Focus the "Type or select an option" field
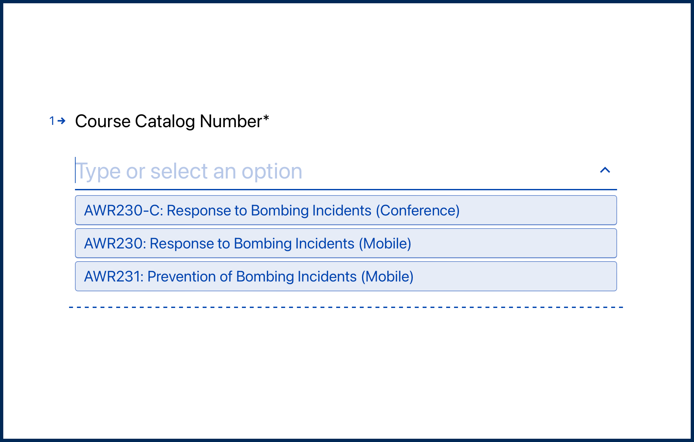Image resolution: width=694 pixels, height=442 pixels. [x=327, y=171]
